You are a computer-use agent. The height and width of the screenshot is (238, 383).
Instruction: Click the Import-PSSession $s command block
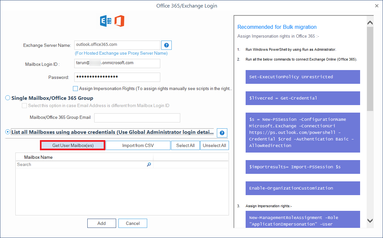tap(303, 167)
